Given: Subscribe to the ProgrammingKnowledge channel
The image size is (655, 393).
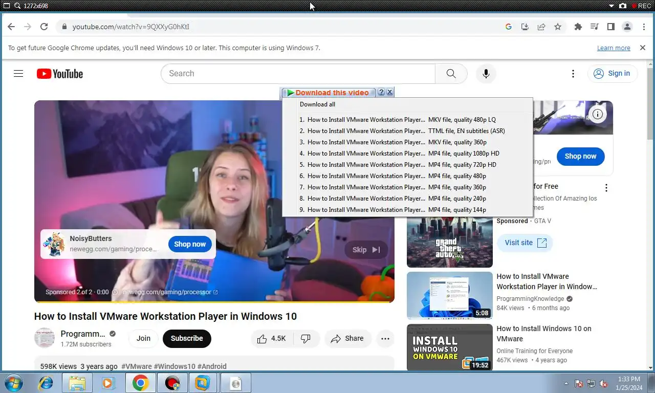Looking at the screenshot, I should [187, 338].
